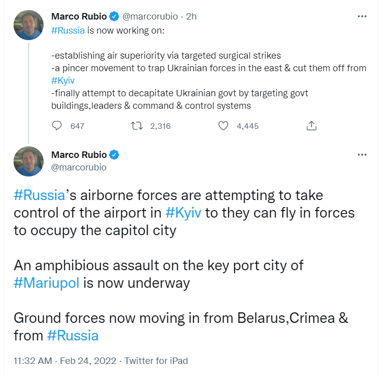Click verified badge on second tweet
This screenshot has width=387, height=375.
point(114,155)
